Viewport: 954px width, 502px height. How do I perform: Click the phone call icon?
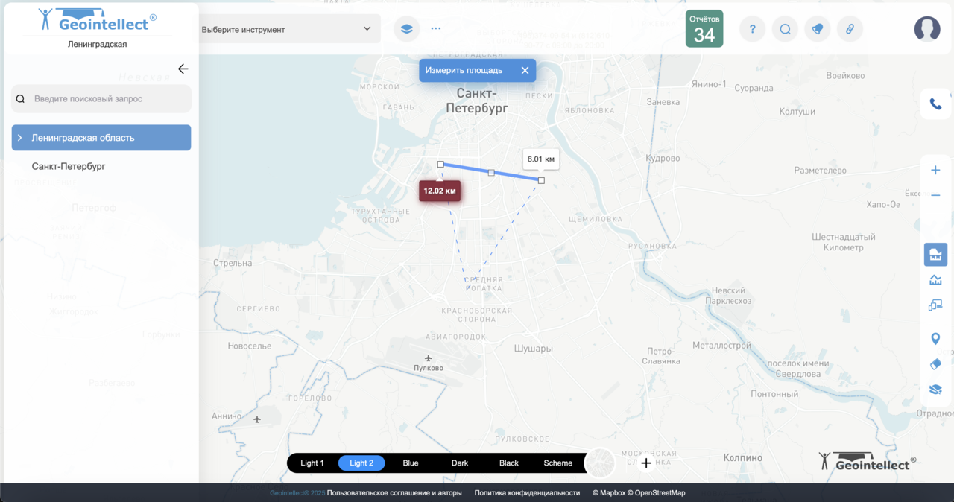[x=935, y=104]
